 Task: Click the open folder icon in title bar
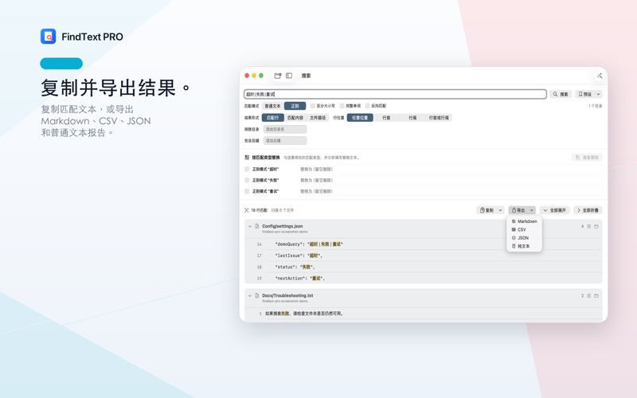[278, 76]
